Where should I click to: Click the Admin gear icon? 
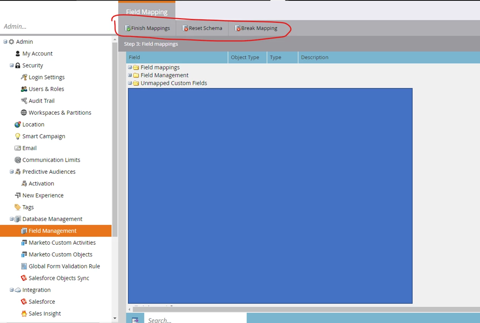11,42
